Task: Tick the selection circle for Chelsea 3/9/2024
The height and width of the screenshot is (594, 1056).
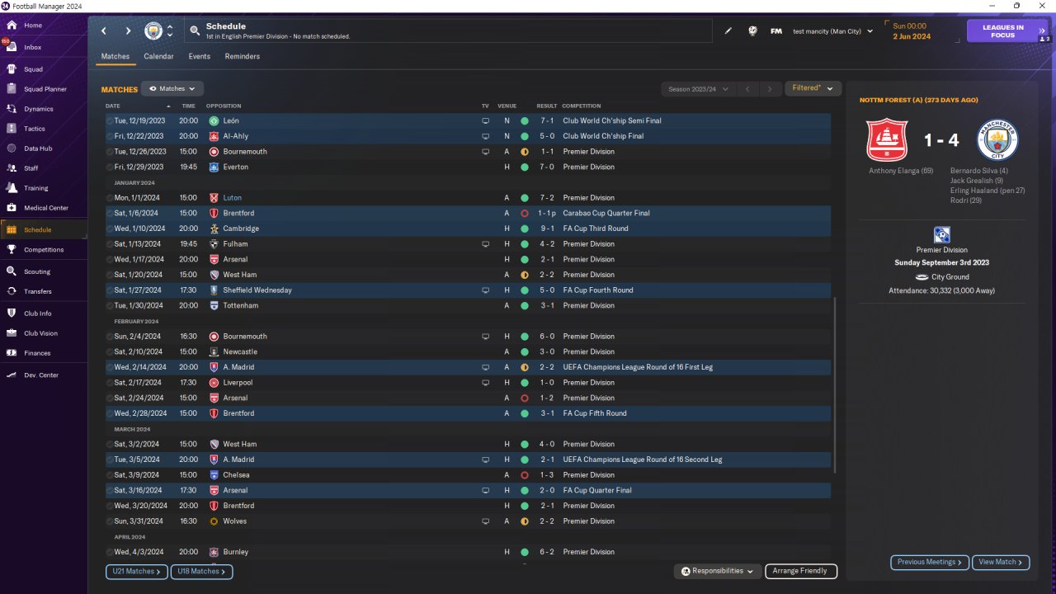Action: point(110,475)
